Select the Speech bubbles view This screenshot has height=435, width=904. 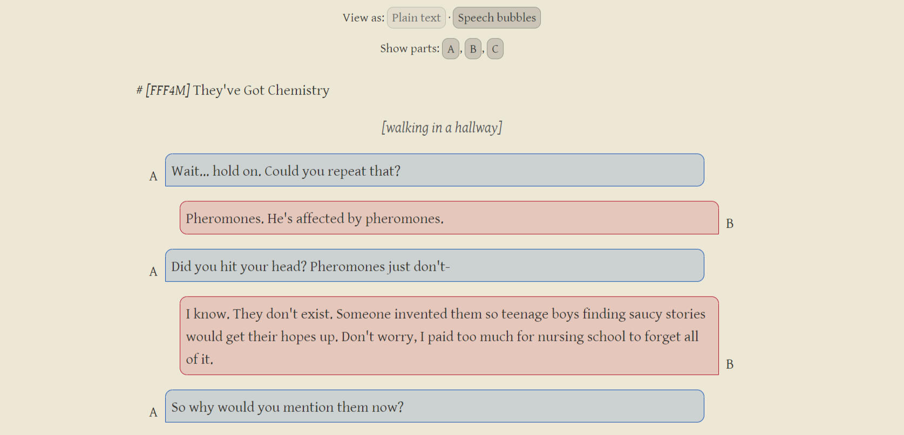pos(497,18)
